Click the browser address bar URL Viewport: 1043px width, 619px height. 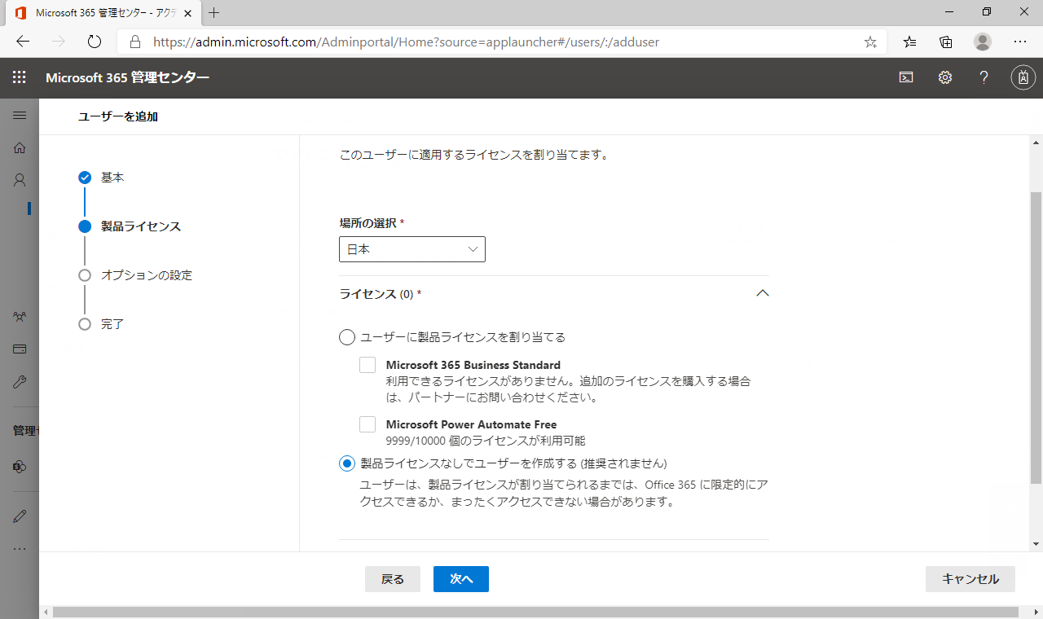point(406,42)
